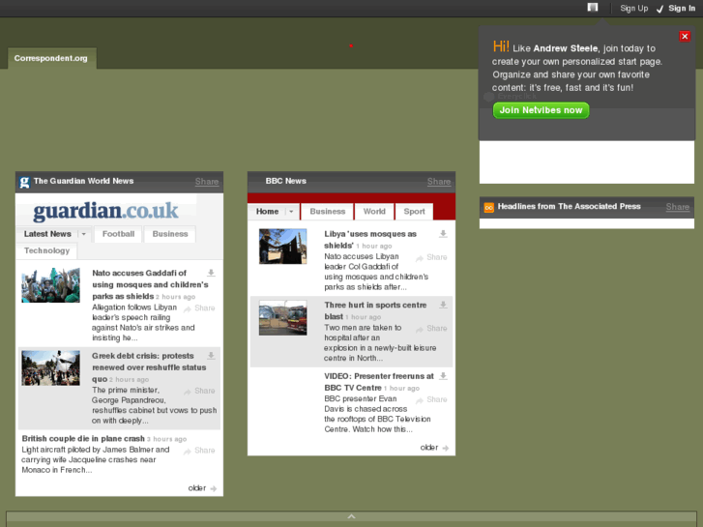Open the BBC Home tab dropdown arrow

pyautogui.click(x=291, y=212)
